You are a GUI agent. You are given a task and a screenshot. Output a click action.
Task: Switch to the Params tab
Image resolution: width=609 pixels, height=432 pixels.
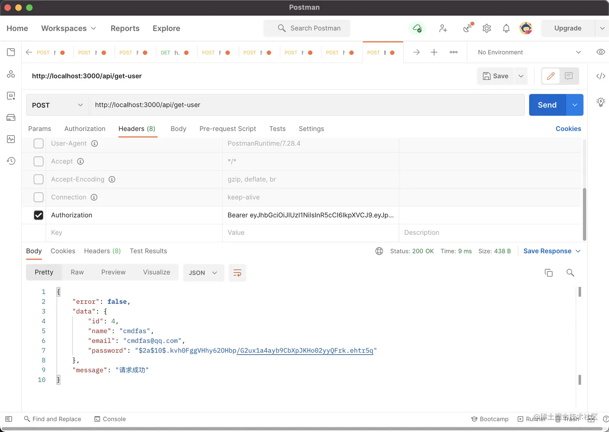click(x=39, y=129)
